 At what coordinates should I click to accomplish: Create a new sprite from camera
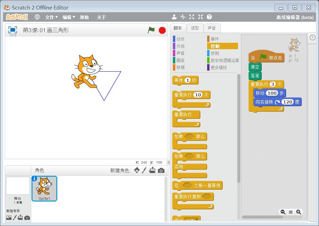[x=161, y=170]
